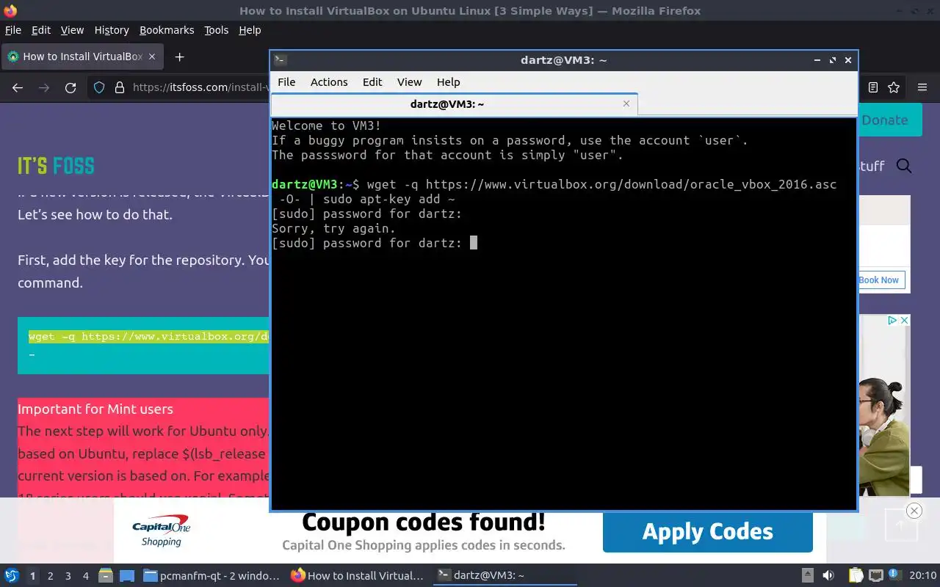The width and height of the screenshot is (940, 587).
Task: Click the Capital One Shopping logo
Action: click(161, 532)
